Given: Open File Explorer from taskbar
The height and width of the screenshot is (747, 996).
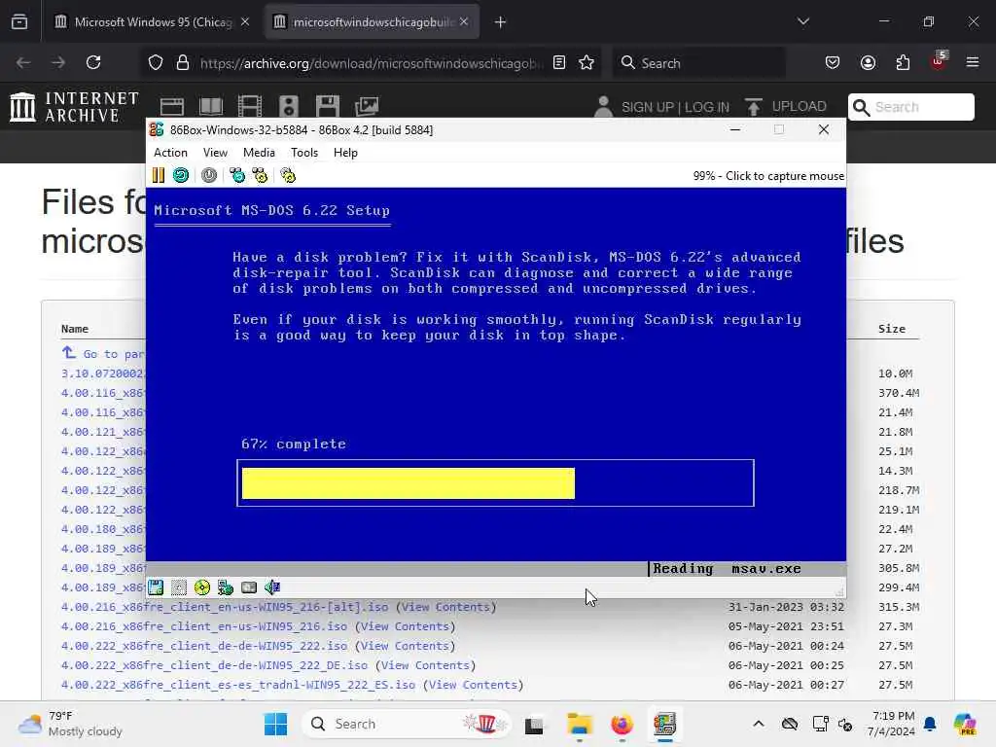Looking at the screenshot, I should point(580,724).
